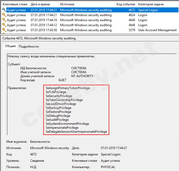Click the level value Сведения

tap(37, 161)
